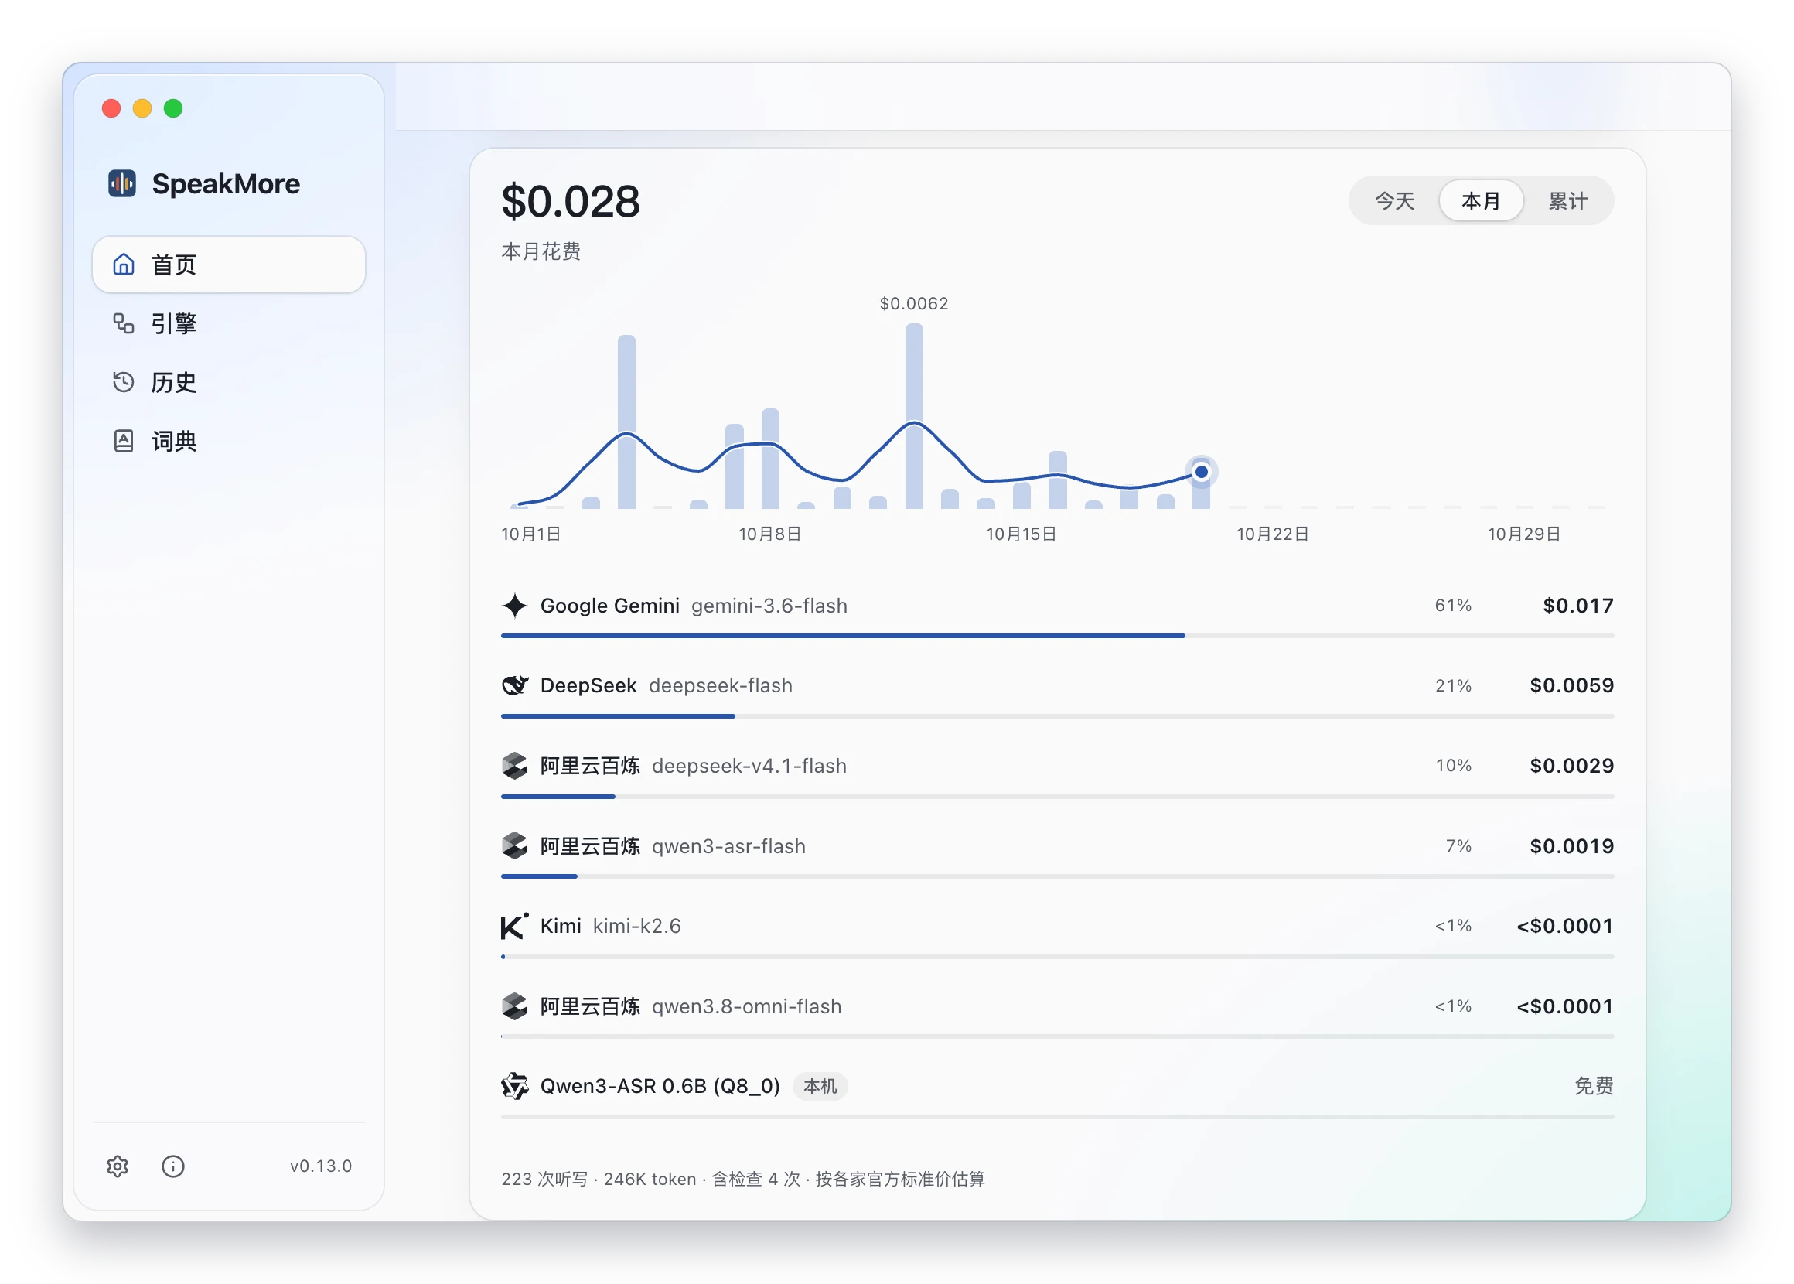
Task: Click the 10月8日 axis label
Action: coord(769,534)
